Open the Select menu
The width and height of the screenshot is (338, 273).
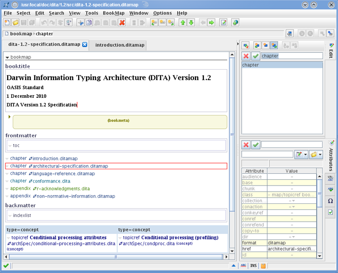coord(24,13)
